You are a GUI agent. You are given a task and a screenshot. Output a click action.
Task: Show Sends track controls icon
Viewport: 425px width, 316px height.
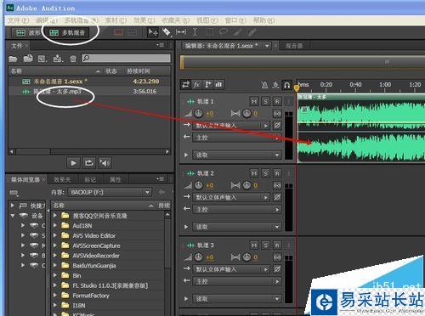207,84
